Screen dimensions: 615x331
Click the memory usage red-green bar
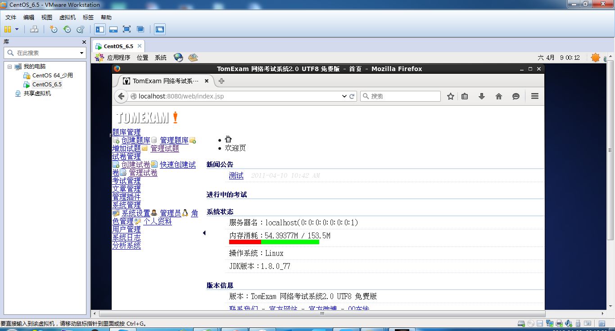pos(274,242)
